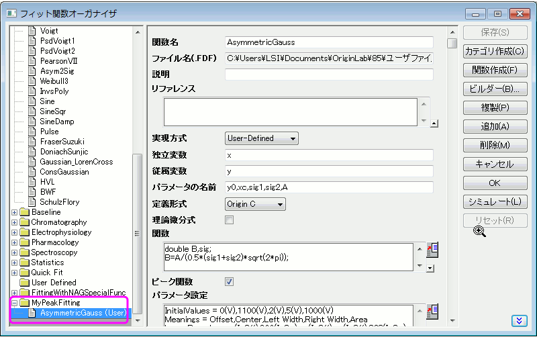537x337 pixels.
Task: Click 削除(M) button
Action: click(x=495, y=146)
